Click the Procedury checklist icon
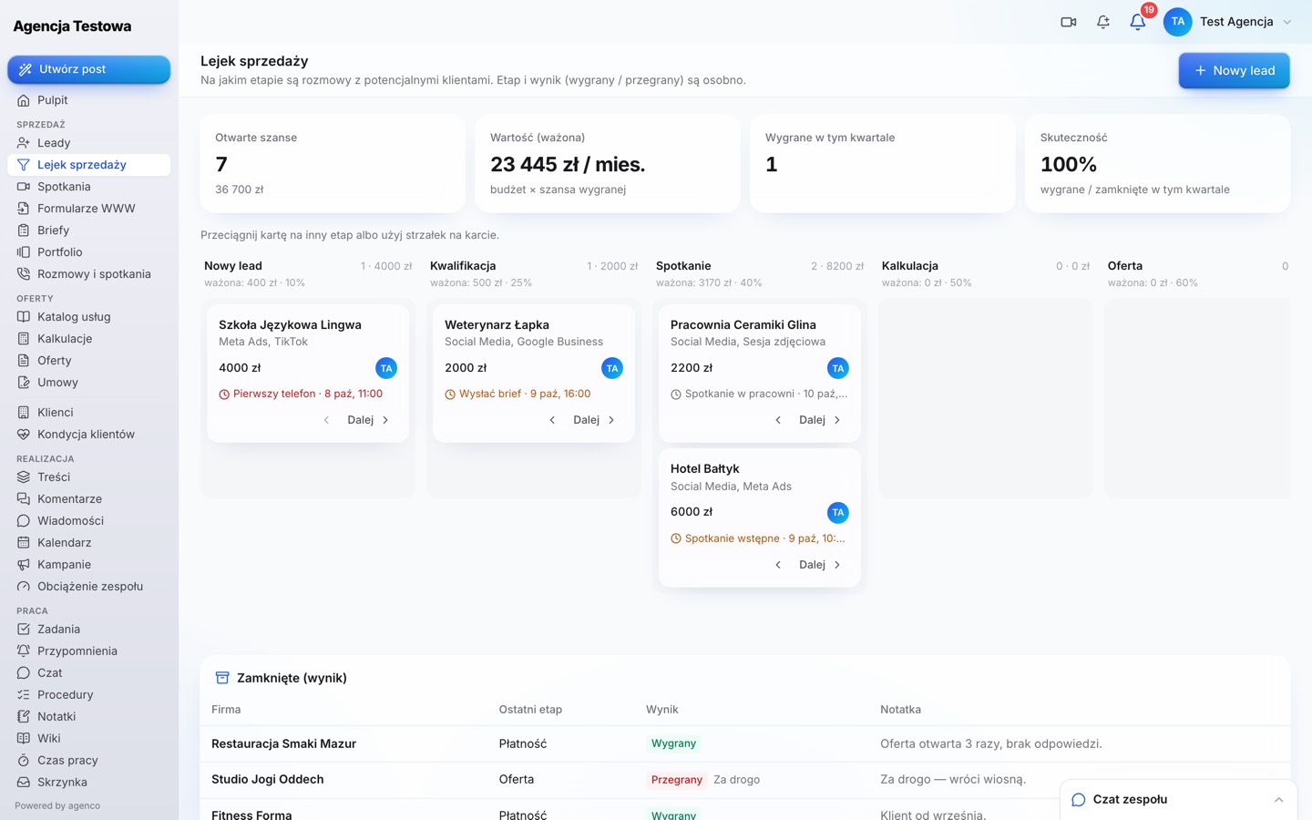This screenshot has width=1312, height=820. coord(24,695)
